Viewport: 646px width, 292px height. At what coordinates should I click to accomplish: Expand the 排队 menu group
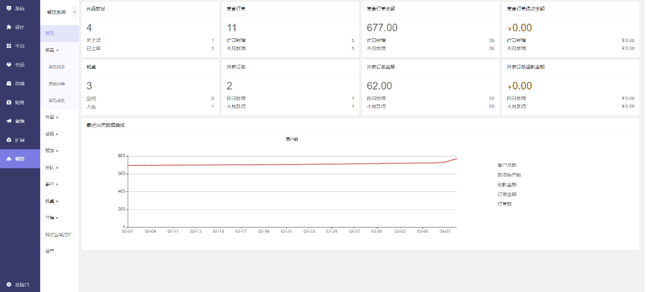coord(52,168)
